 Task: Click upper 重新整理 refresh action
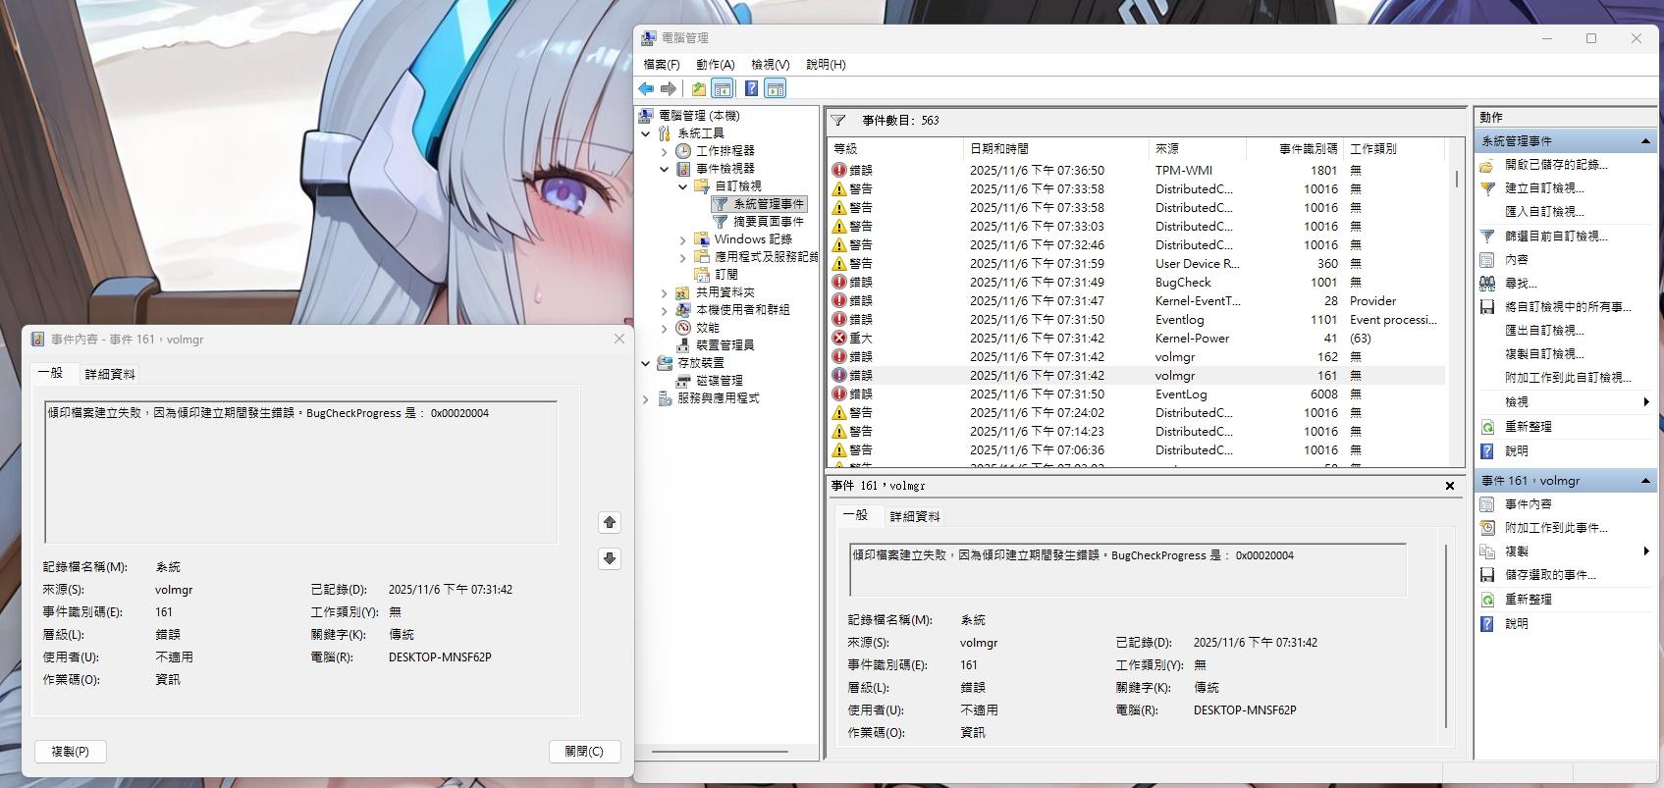[x=1529, y=427]
